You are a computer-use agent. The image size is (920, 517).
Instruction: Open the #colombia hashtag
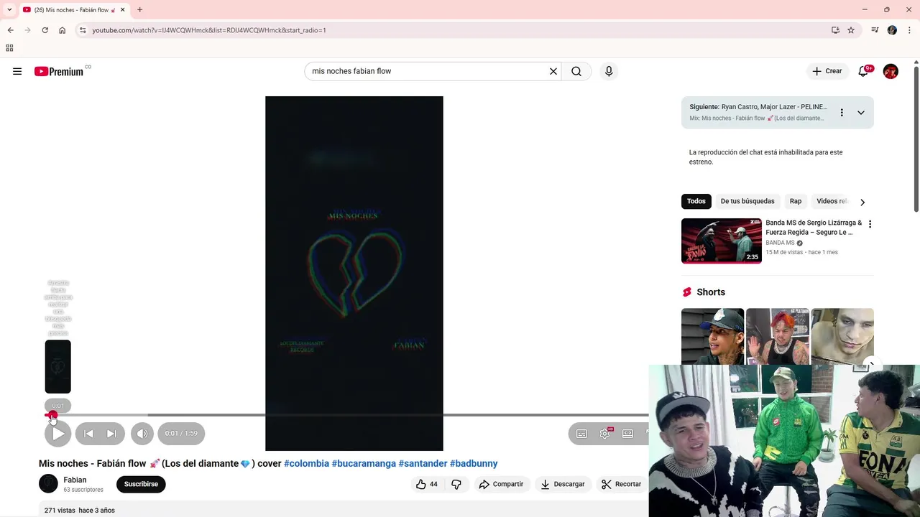pyautogui.click(x=306, y=464)
